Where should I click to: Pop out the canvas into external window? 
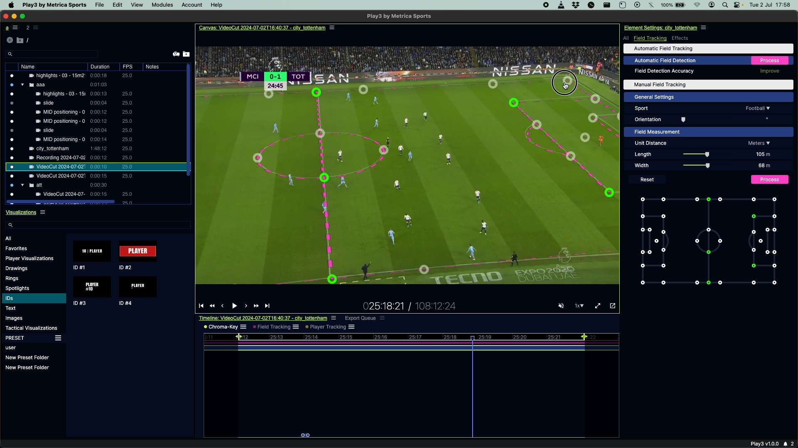point(613,306)
